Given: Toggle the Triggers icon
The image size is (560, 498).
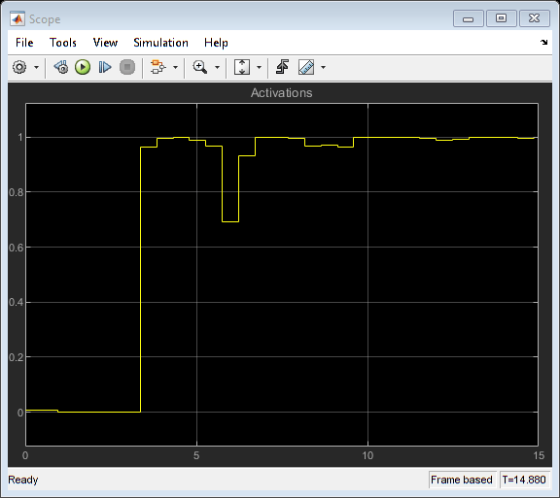Looking at the screenshot, I should 283,67.
